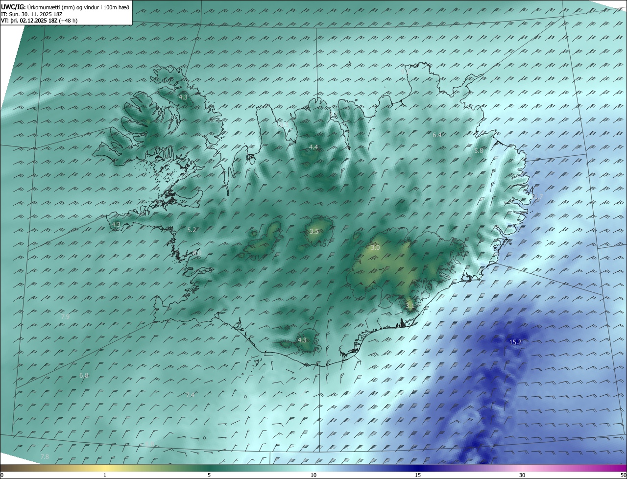Click the 4.4 value label on the map
This screenshot has height=479, width=627.
(313, 147)
